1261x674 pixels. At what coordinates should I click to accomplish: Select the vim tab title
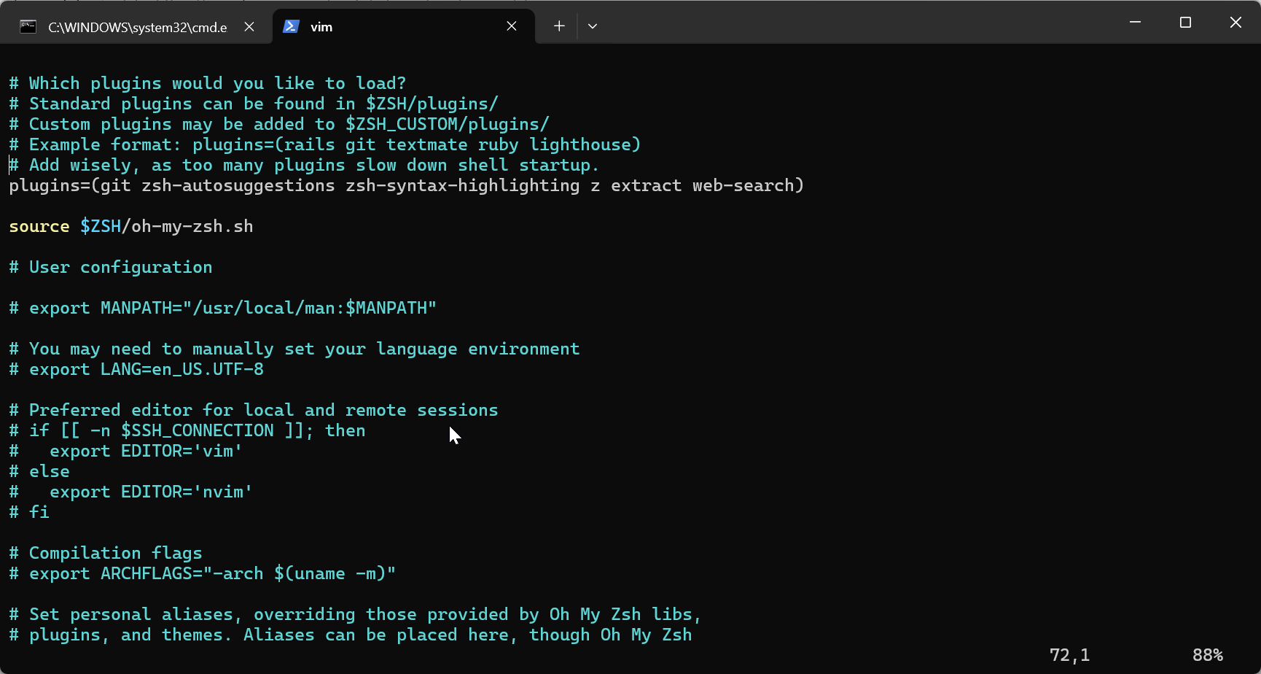(321, 27)
